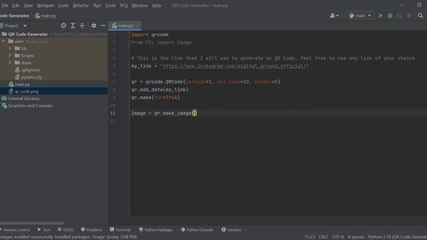Open the Problems tool window

(91, 230)
